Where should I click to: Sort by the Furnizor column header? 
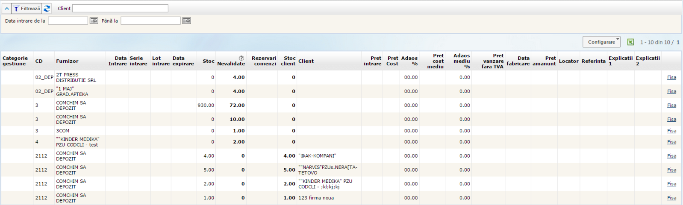(x=67, y=61)
